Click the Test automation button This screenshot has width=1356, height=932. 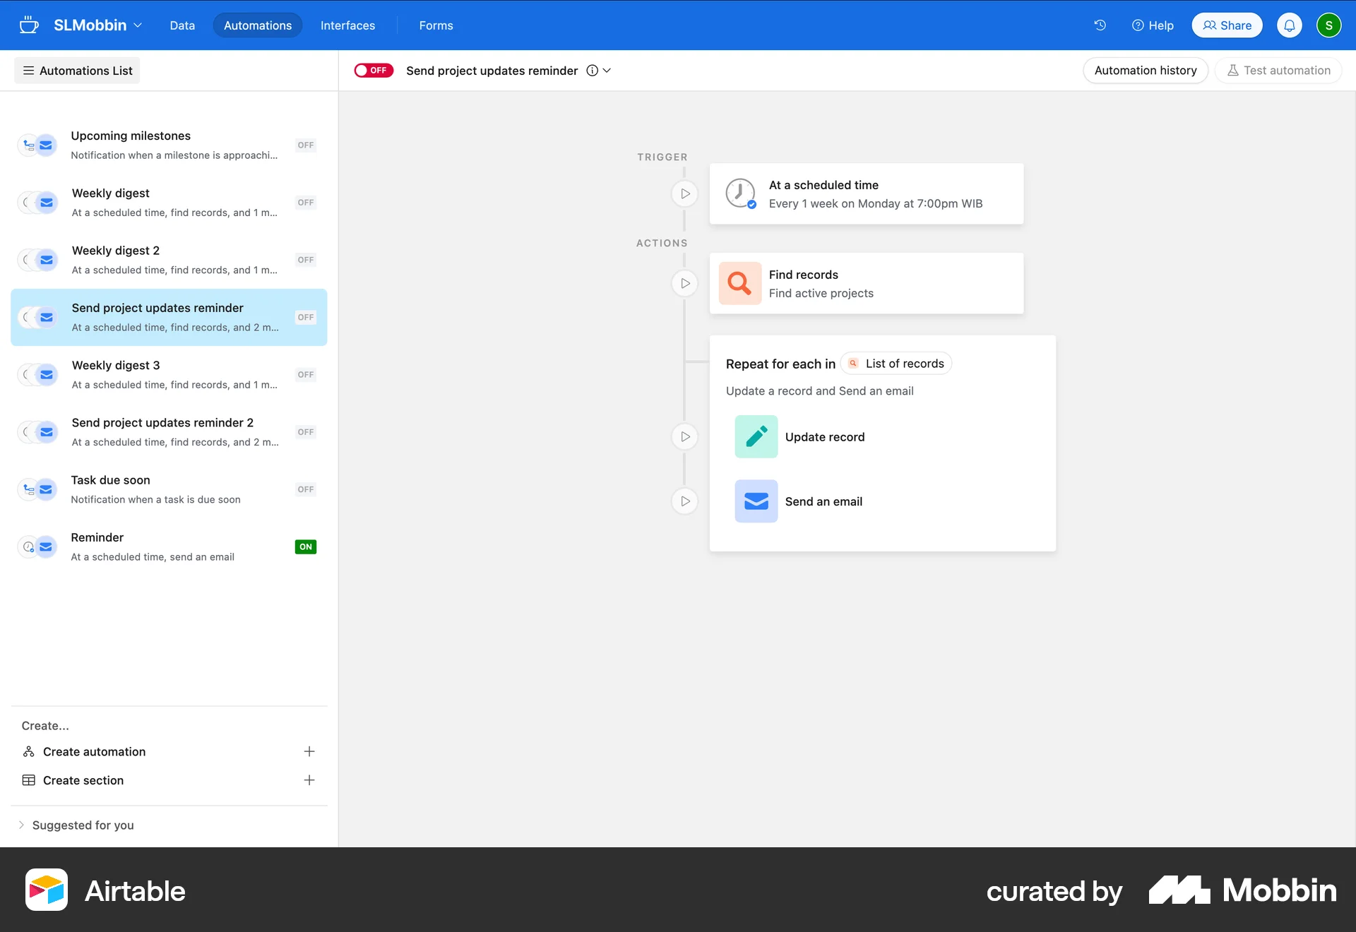pyautogui.click(x=1278, y=70)
